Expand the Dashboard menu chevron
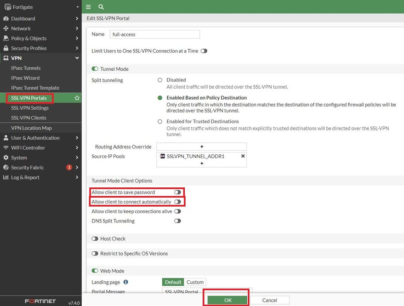 pos(77,18)
